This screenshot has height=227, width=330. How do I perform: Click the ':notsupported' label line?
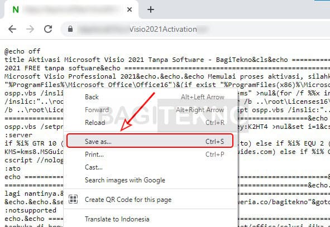pos(30,210)
